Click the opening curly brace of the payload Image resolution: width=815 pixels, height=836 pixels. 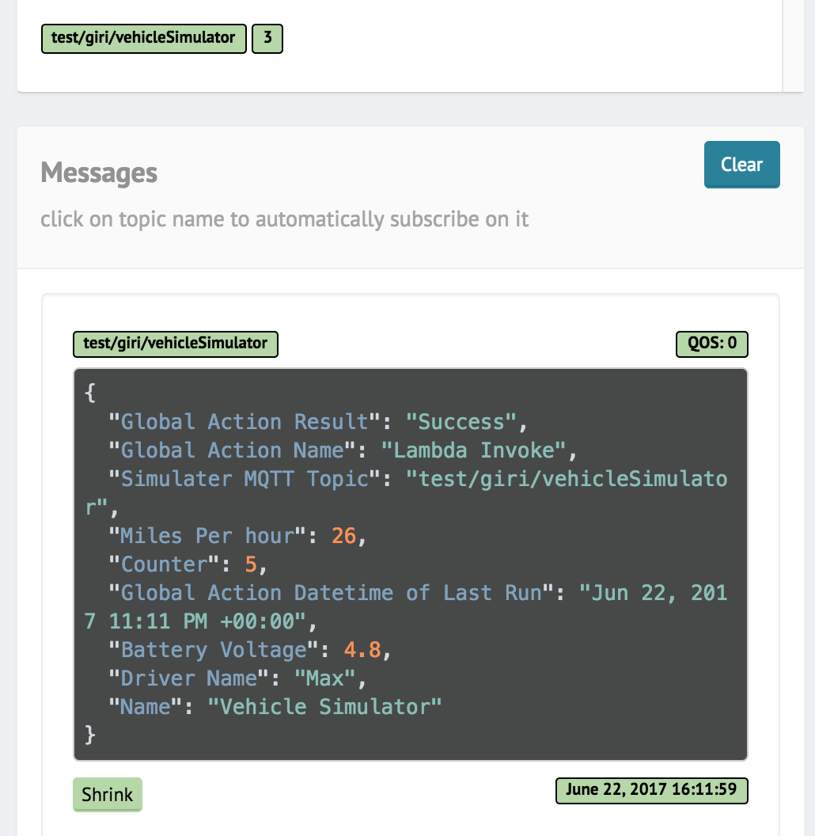pos(90,393)
